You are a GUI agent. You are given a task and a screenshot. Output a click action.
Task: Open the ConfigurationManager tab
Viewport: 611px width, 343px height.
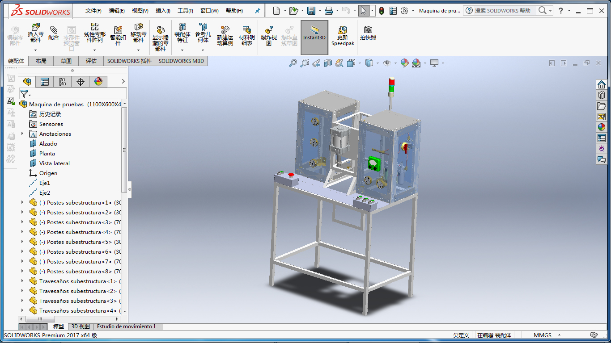(x=63, y=81)
